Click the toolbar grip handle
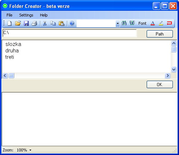 click(x=4, y=23)
